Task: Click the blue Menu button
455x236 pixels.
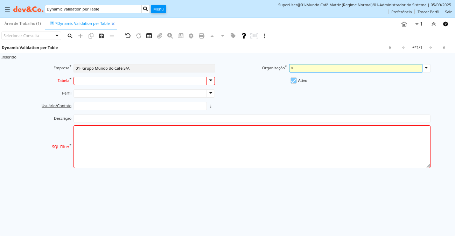Action: (x=159, y=9)
